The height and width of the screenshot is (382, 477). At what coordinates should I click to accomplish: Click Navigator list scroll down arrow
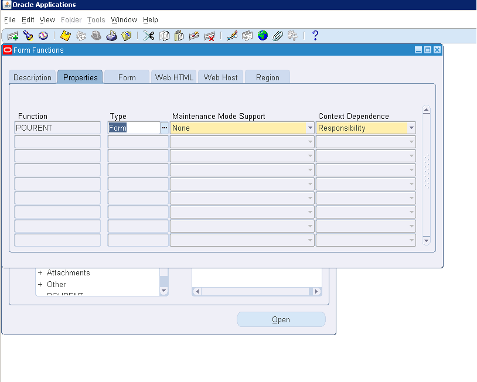point(163,291)
